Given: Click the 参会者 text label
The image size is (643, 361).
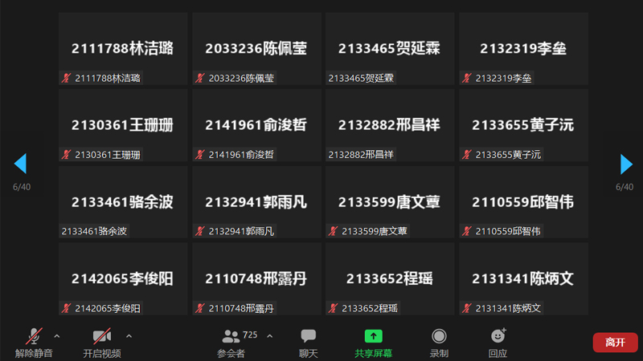Looking at the screenshot, I should click(231, 353).
